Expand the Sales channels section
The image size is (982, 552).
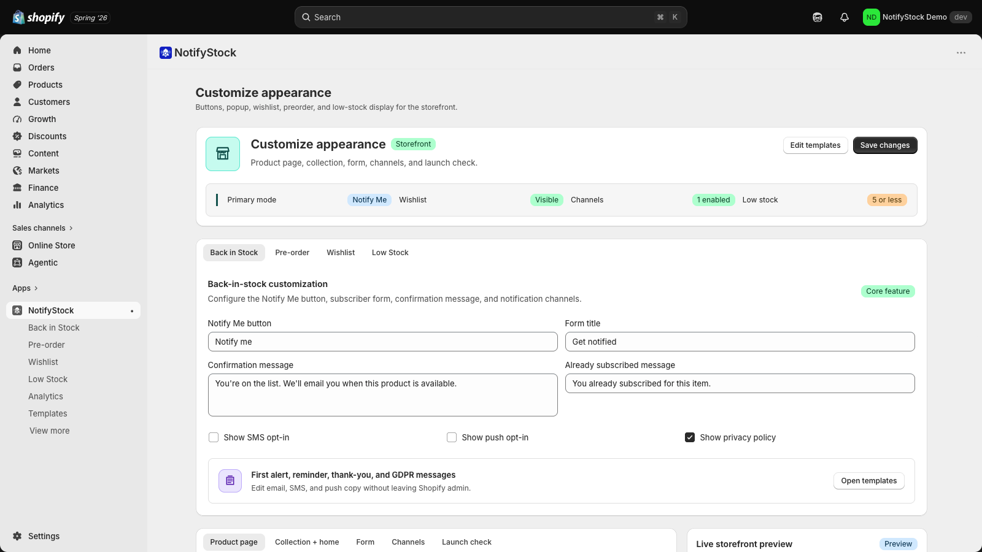click(x=42, y=228)
